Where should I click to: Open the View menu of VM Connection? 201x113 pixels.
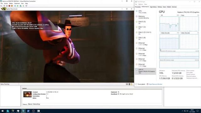point(22,3)
